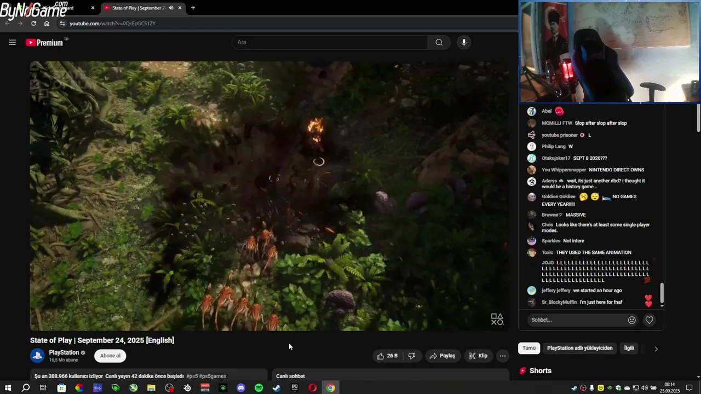Open the YouTube guide hamburger menu
701x394 pixels.
point(12,42)
